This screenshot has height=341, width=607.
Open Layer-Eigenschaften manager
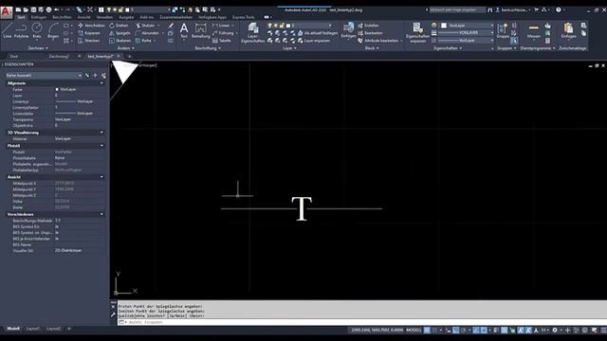253,32
